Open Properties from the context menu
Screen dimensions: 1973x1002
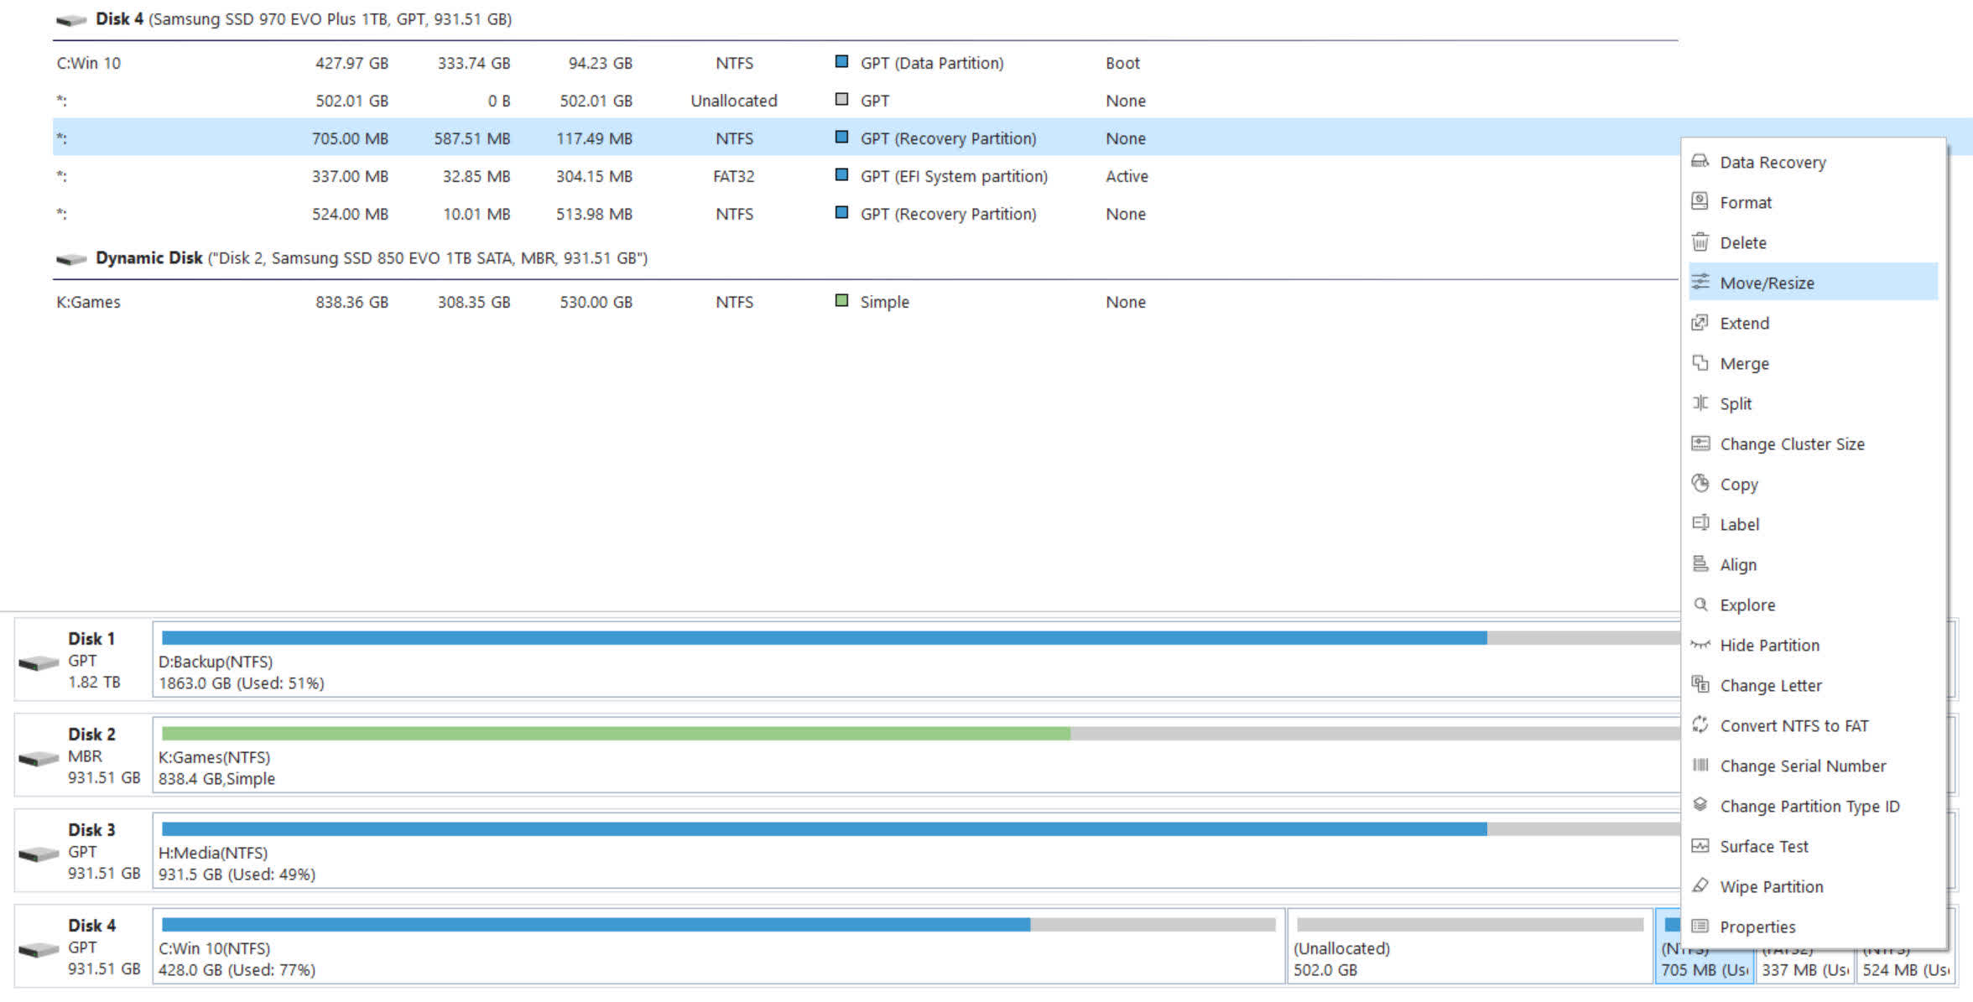pyautogui.click(x=1757, y=927)
